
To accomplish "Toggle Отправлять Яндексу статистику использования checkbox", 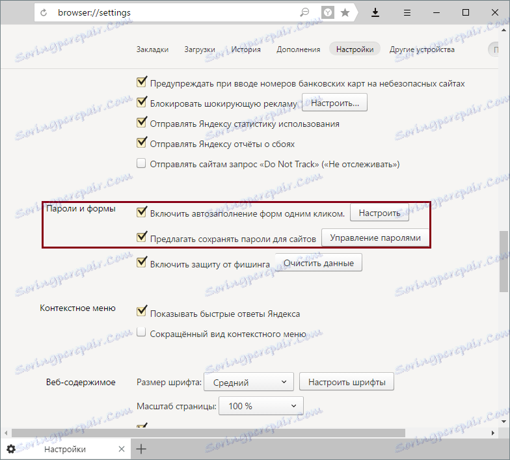I will (x=142, y=122).
